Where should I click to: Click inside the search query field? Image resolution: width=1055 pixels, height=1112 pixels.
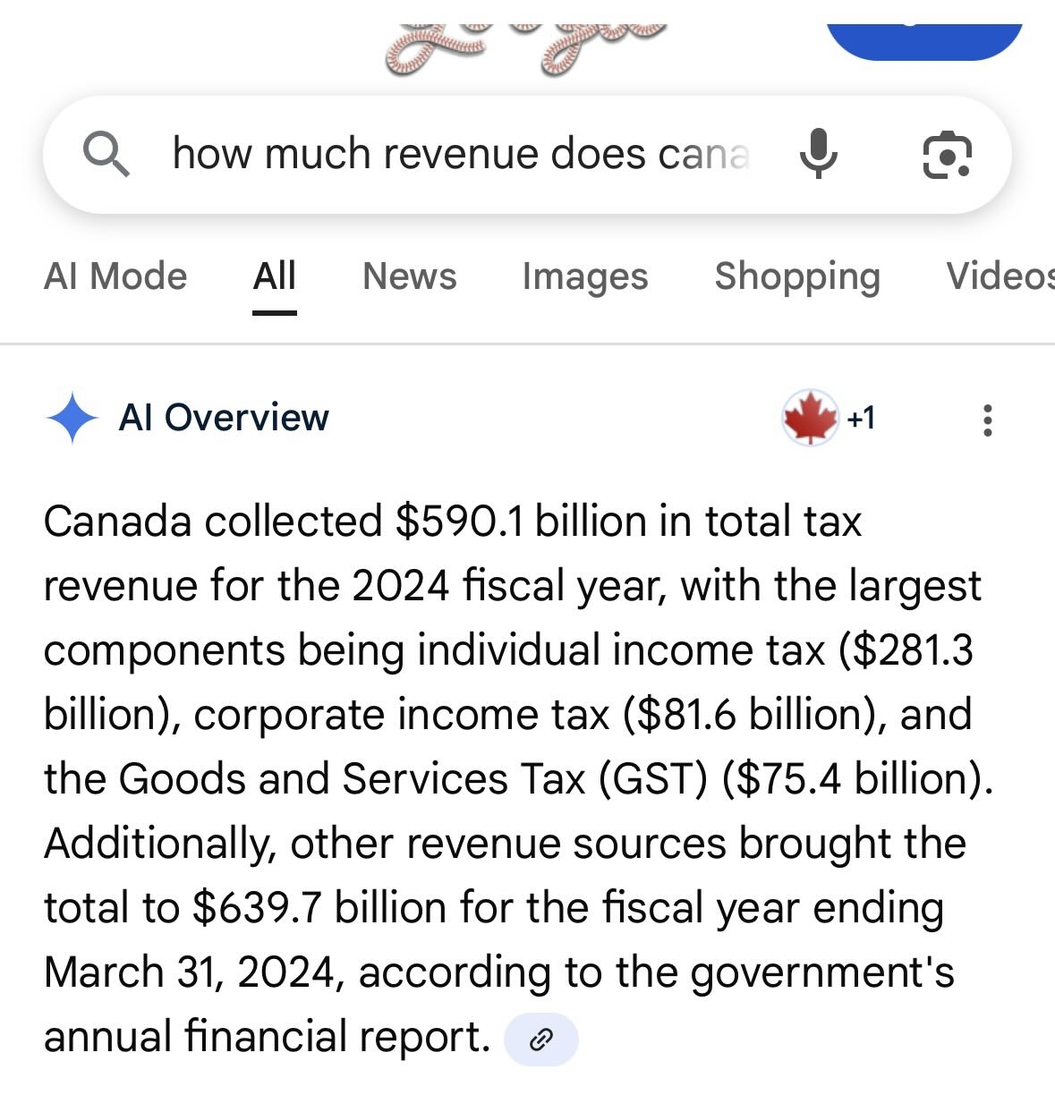click(x=461, y=154)
